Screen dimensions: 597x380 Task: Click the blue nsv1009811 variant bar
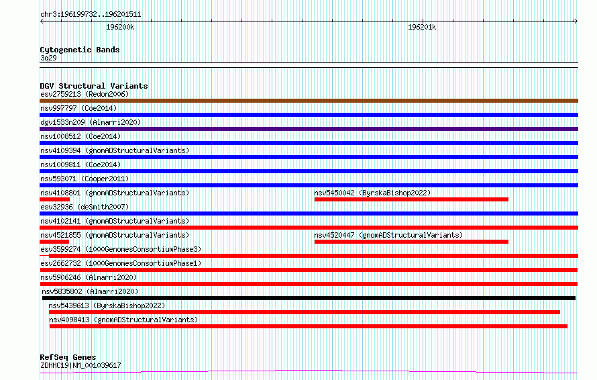(309, 171)
